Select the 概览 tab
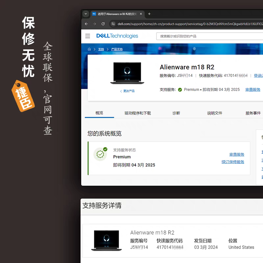Image resolution: width=263 pixels, height=263 pixels. 99,113
